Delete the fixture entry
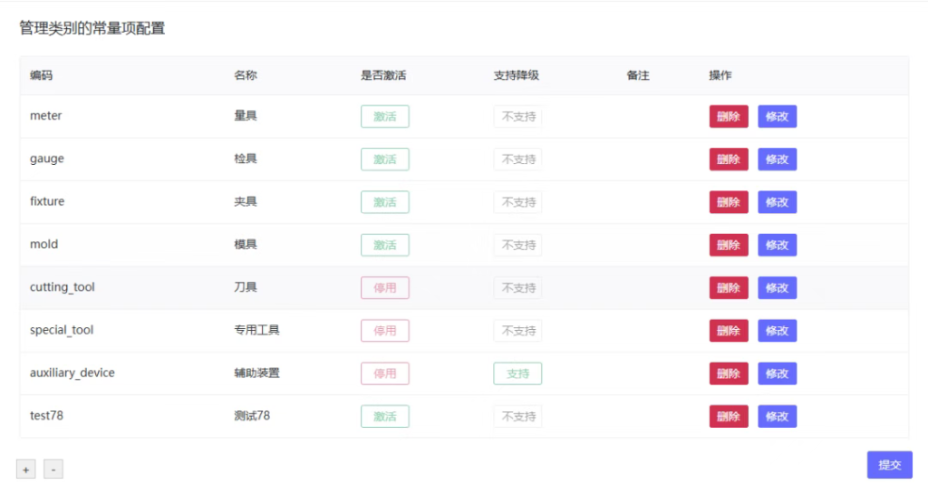928x494 pixels. 729,202
